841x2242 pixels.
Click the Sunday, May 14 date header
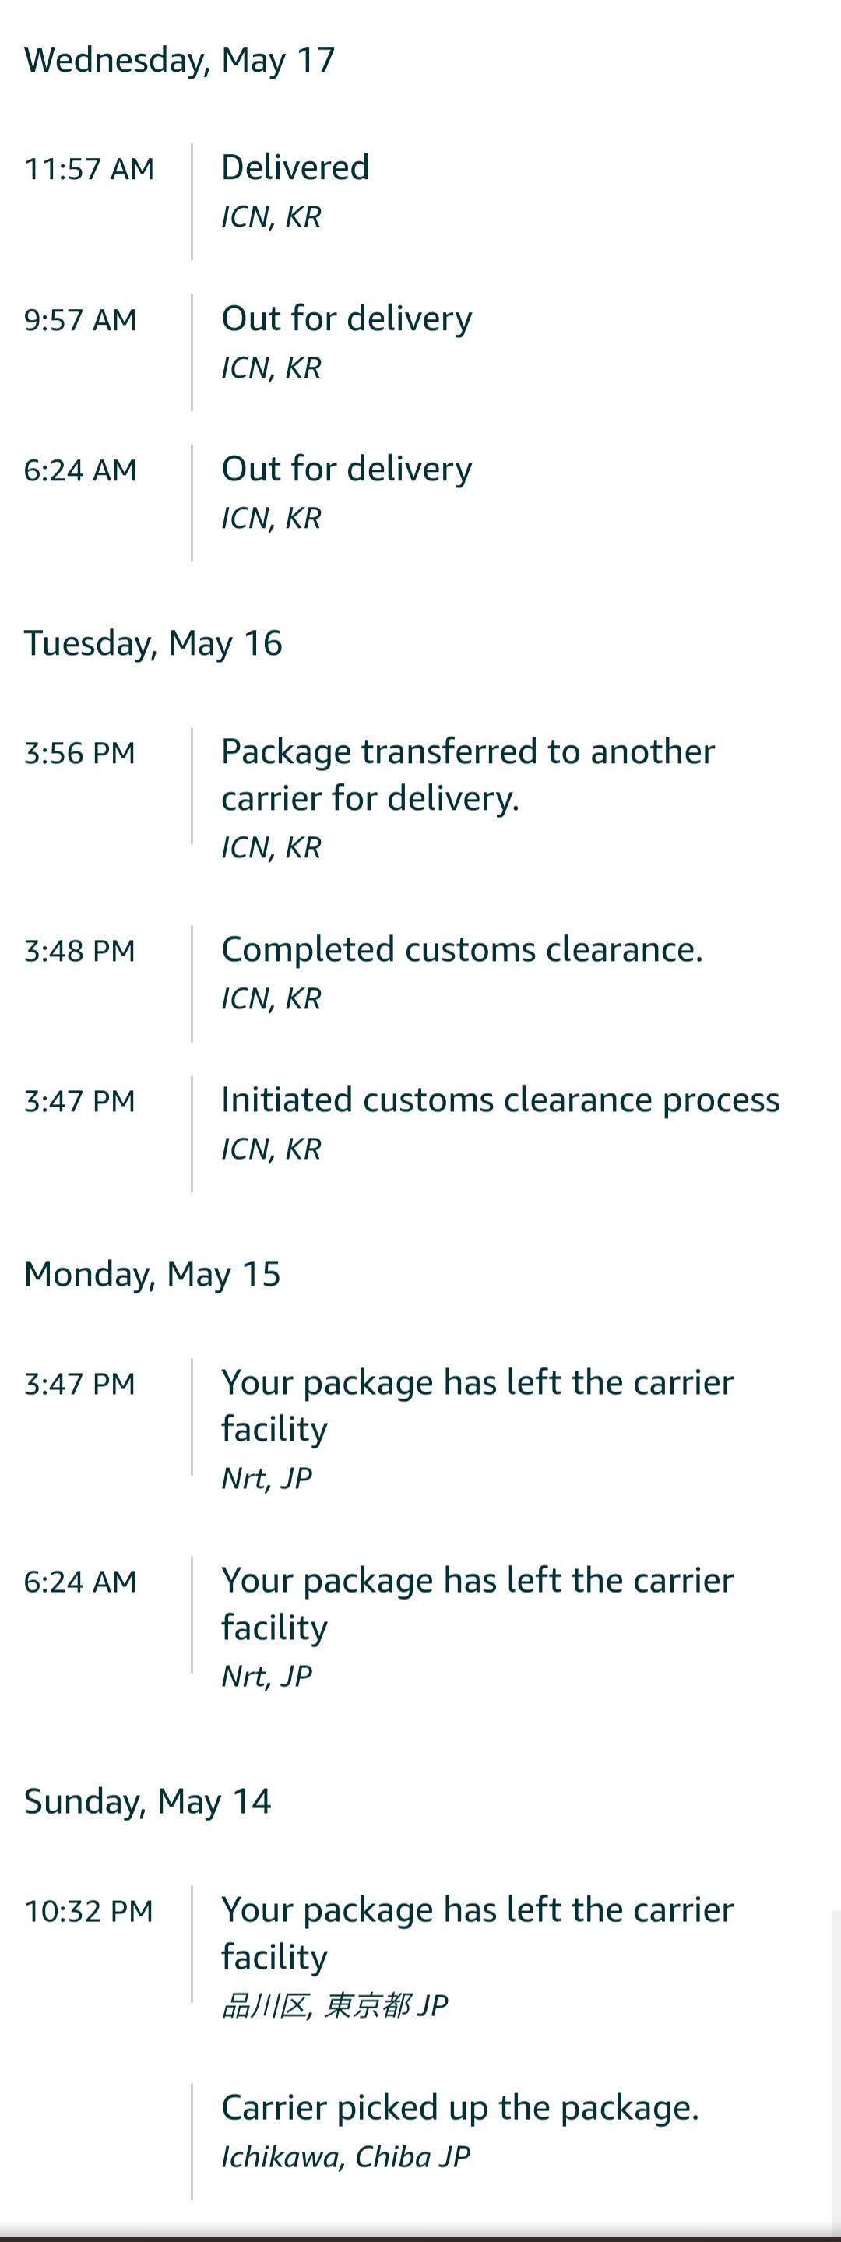148,1800
